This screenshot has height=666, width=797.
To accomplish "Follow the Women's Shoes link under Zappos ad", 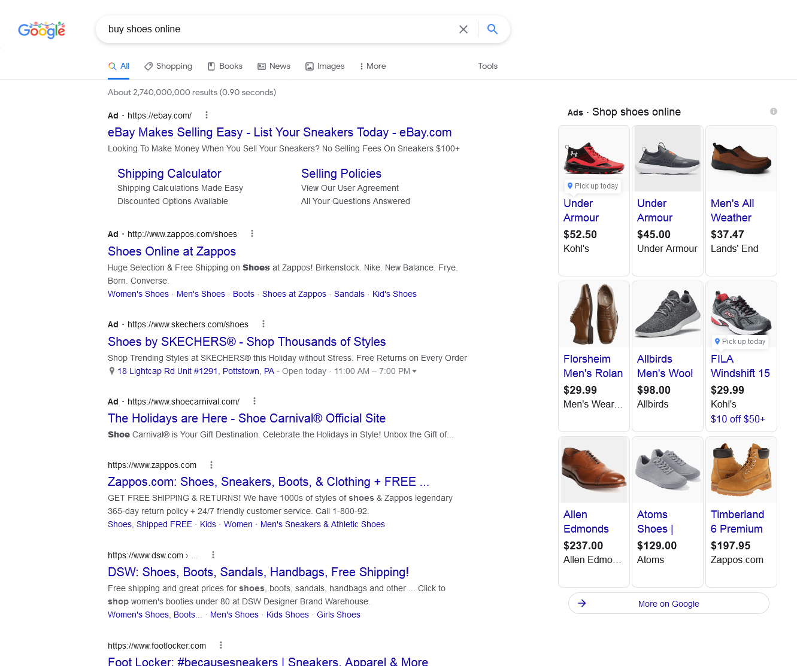I will click(138, 294).
